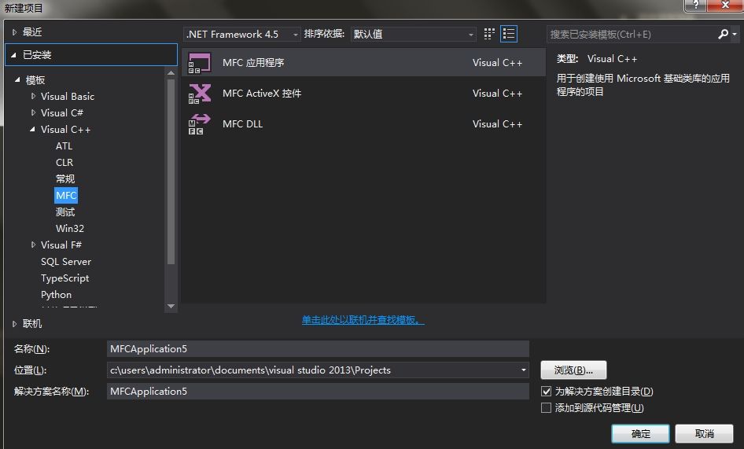The width and height of the screenshot is (744, 449).
Task: Open the help question mark button
Action: pyautogui.click(x=695, y=6)
